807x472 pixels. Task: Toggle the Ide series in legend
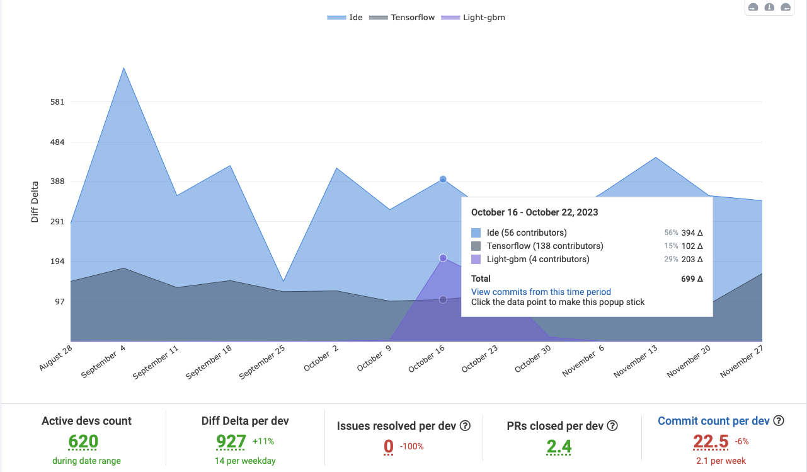(345, 18)
